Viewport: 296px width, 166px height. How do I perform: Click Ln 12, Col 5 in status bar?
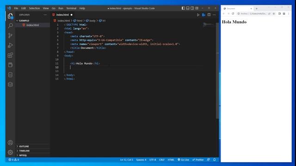click(127, 160)
